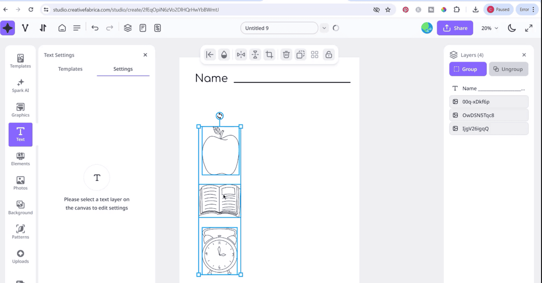The image size is (542, 283).
Task: Duplicate the selected elements
Action: pos(300,54)
